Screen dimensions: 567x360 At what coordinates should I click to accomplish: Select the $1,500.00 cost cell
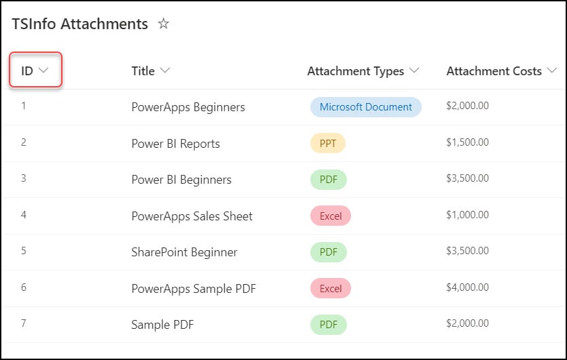(467, 142)
